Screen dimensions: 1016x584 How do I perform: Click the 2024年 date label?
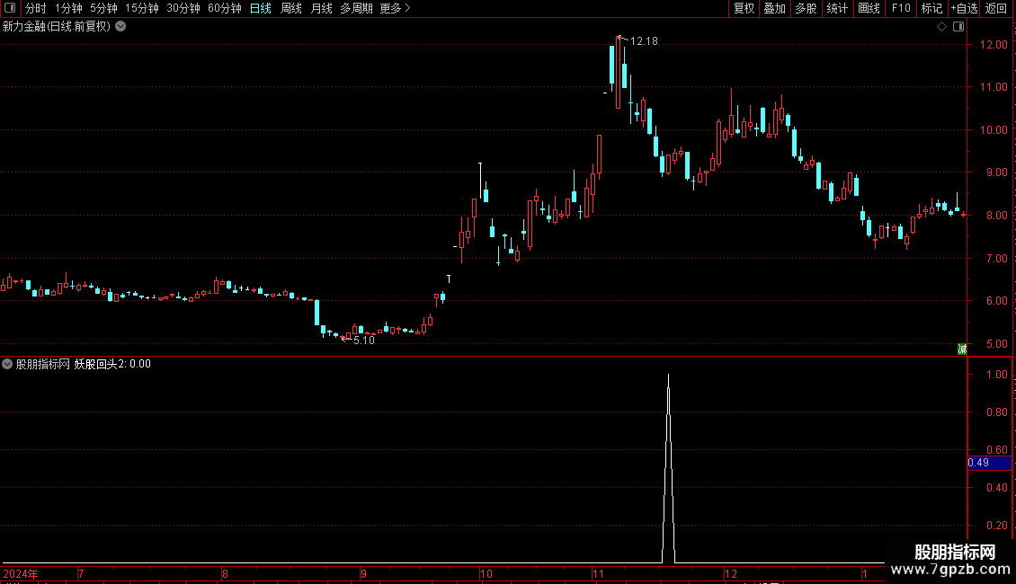pyautogui.click(x=21, y=573)
